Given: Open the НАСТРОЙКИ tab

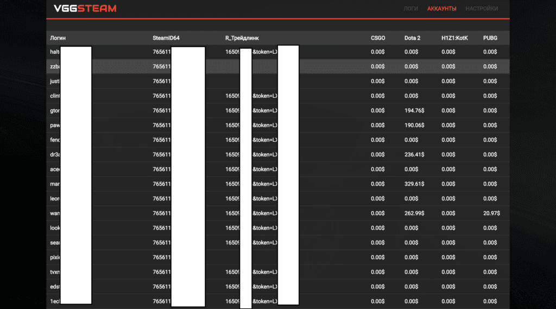Looking at the screenshot, I should 482,9.
